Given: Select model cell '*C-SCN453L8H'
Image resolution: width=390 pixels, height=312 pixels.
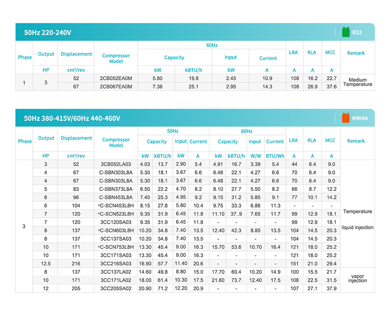Looking at the screenshot, I should tap(116, 206).
